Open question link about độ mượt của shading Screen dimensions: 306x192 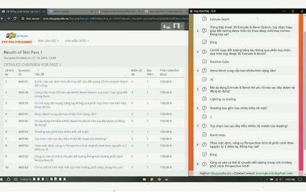click(x=70, y=138)
